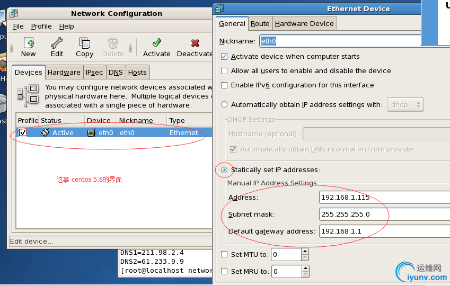
Task: Click the network devices diagram icon
Action: (28, 95)
